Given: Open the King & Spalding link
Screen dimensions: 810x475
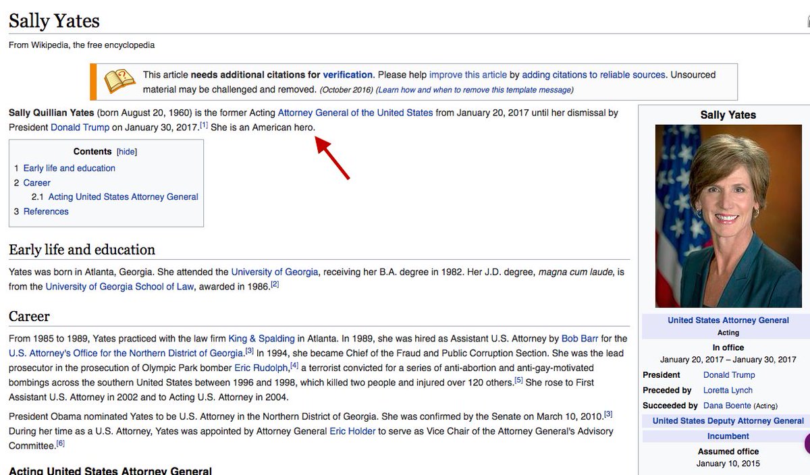Looking at the screenshot, I should (x=262, y=339).
